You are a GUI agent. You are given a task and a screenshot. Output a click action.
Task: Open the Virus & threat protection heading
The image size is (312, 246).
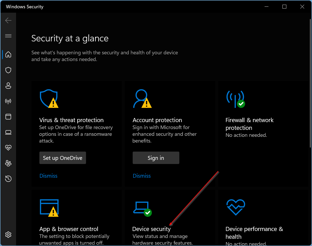point(72,120)
